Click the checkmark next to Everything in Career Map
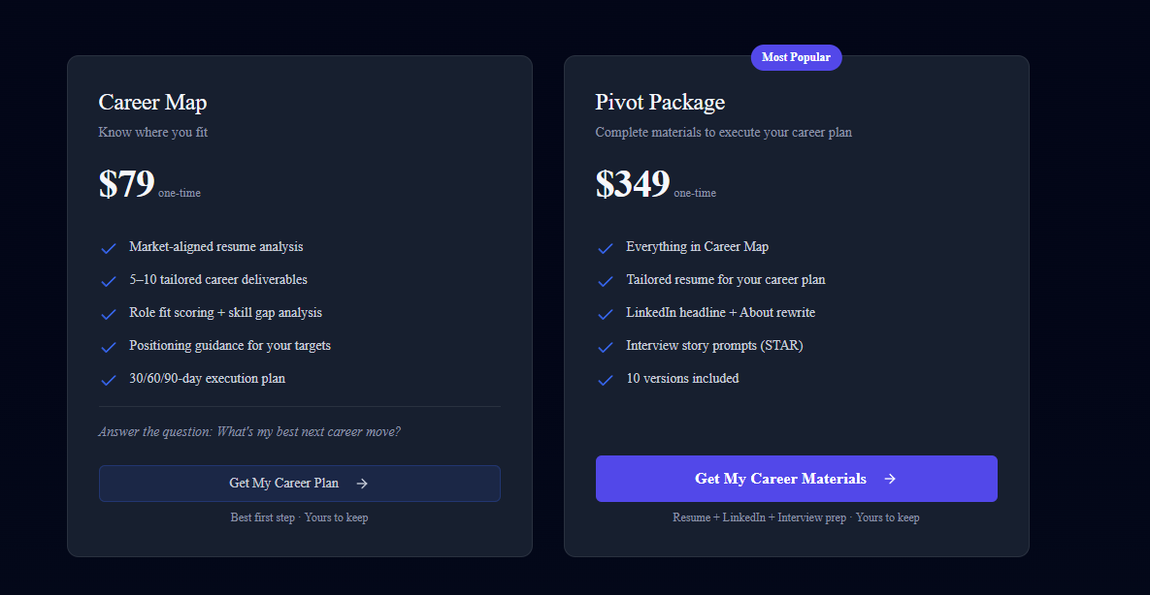This screenshot has width=1150, height=595. pyautogui.click(x=606, y=248)
